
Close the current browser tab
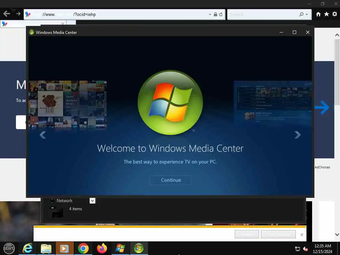coord(63,24)
